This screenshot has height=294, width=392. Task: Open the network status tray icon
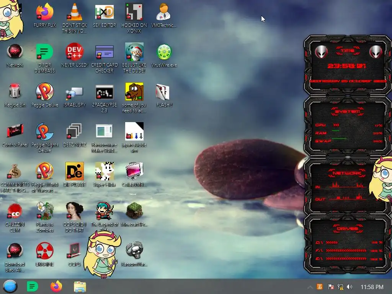[x=340, y=287]
